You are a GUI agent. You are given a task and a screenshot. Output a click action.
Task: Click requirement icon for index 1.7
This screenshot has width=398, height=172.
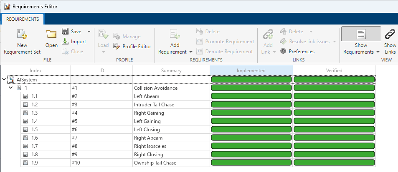[x=25, y=146]
